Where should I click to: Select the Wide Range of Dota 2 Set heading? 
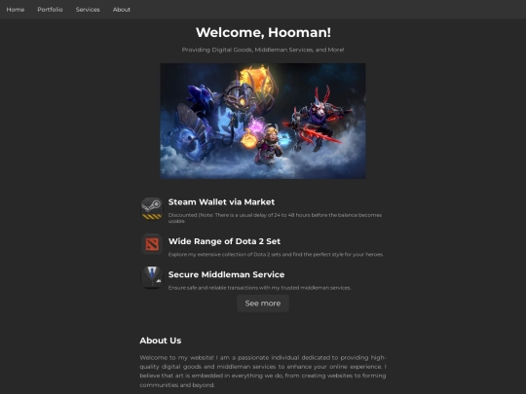[224, 241]
